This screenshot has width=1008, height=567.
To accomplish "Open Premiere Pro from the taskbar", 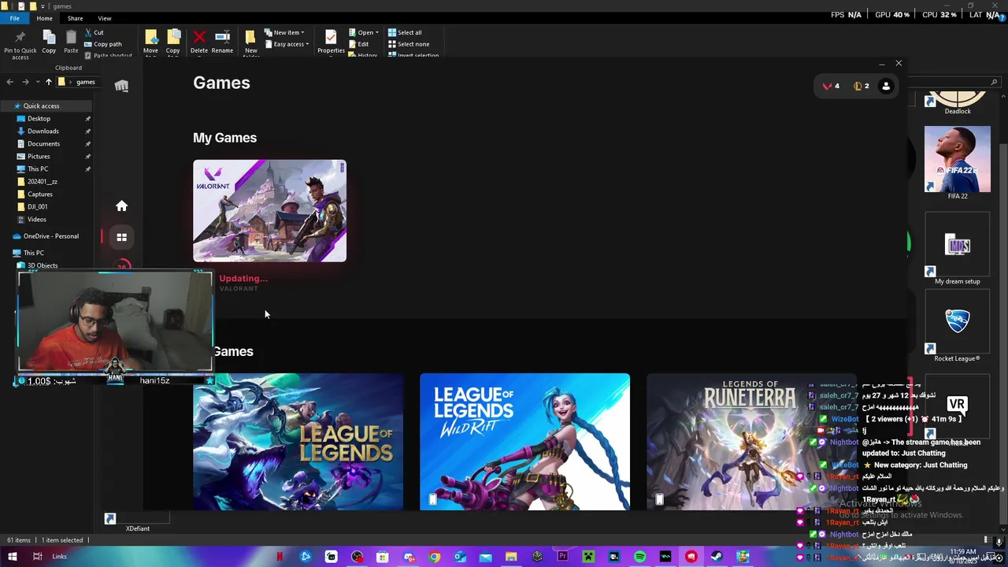I will coord(562,557).
